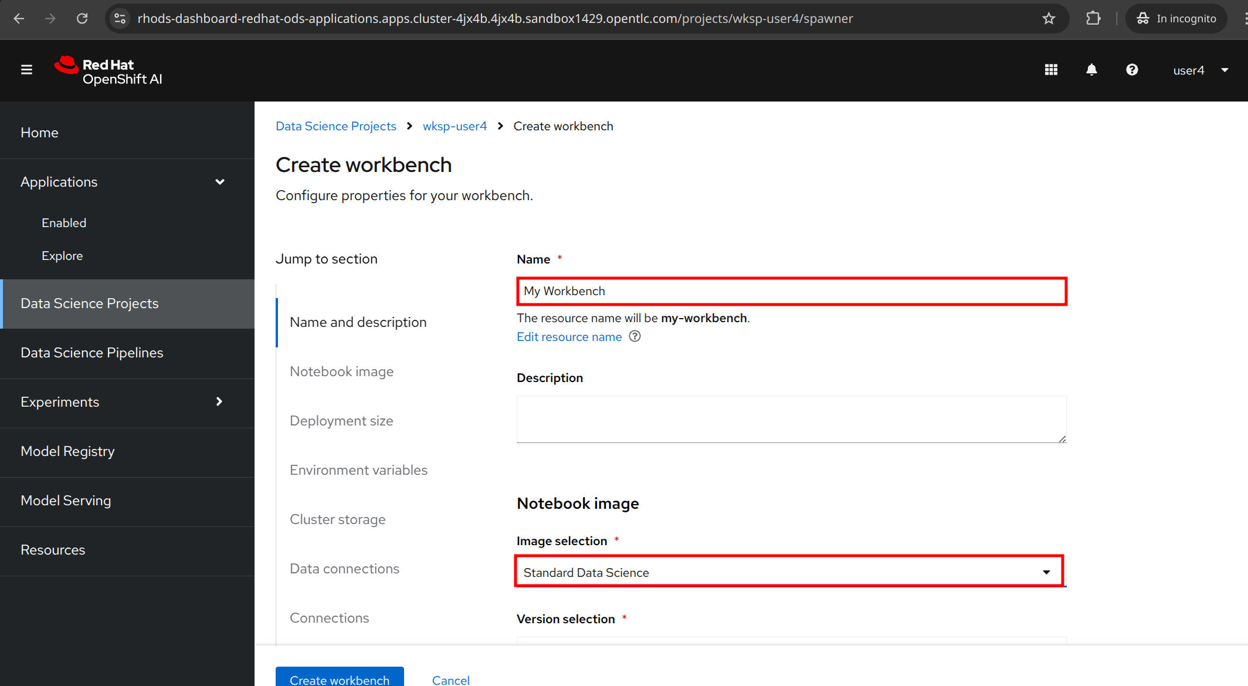Open the site information icon in address bar
The width and height of the screenshot is (1248, 686).
[120, 18]
